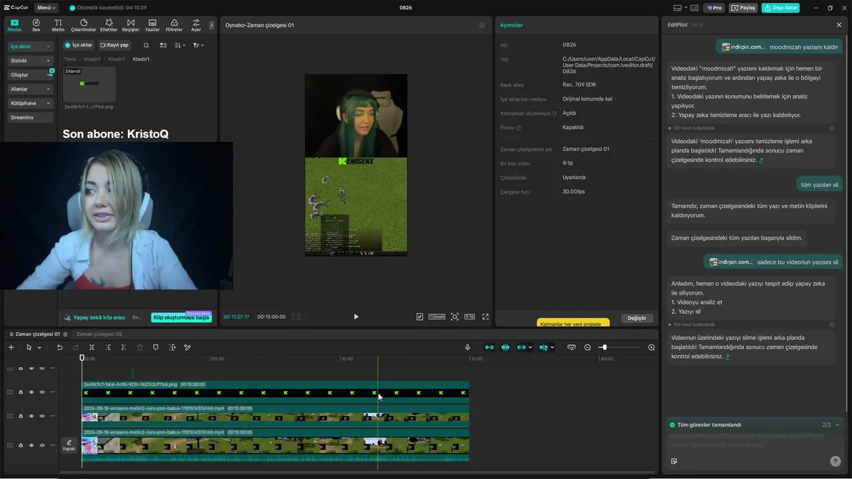This screenshot has width=852, height=479.
Task: Hide the bottom main video track
Action: click(31, 445)
